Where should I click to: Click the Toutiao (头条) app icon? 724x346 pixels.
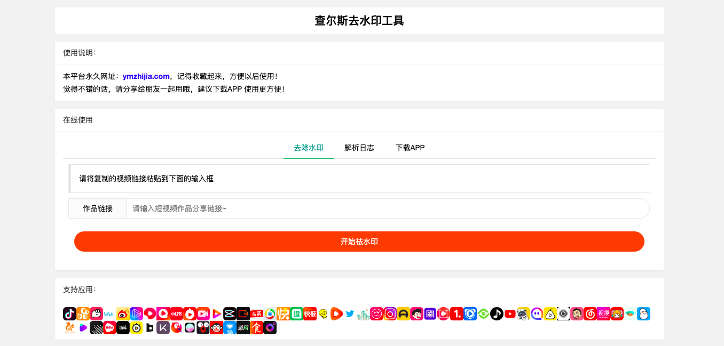click(256, 314)
